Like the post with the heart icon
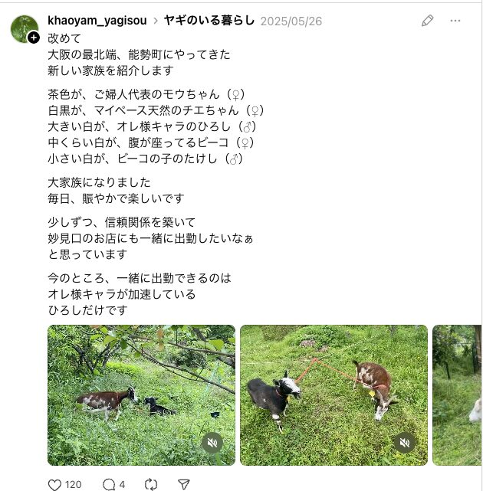The height and width of the screenshot is (491, 483). coord(54,484)
